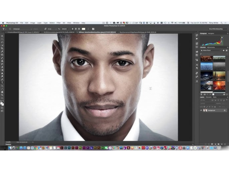Select the Move tool
The width and height of the screenshot is (229, 172).
click(2, 36)
